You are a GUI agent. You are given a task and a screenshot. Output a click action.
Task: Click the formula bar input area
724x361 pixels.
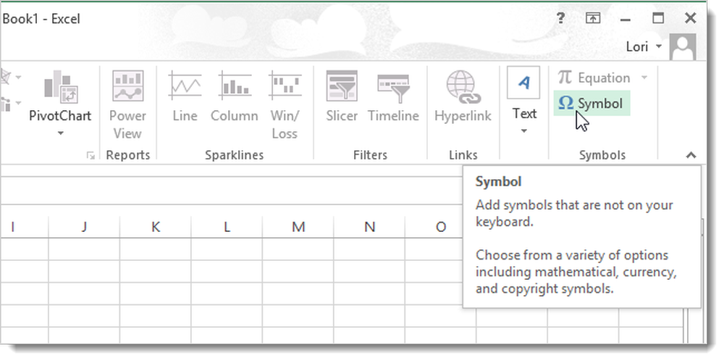(231, 191)
